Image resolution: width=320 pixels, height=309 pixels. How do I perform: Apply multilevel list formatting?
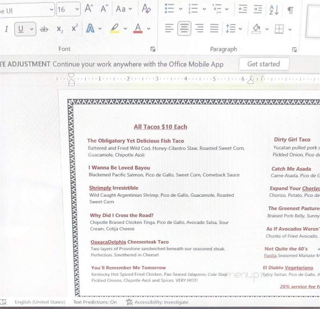(x=217, y=9)
